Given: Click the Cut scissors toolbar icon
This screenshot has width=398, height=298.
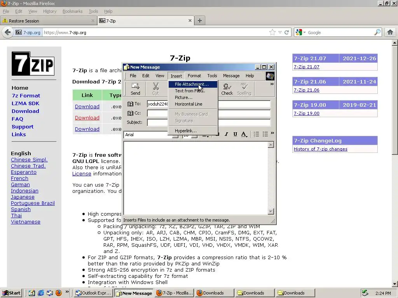Looking at the screenshot, I should [155, 89].
